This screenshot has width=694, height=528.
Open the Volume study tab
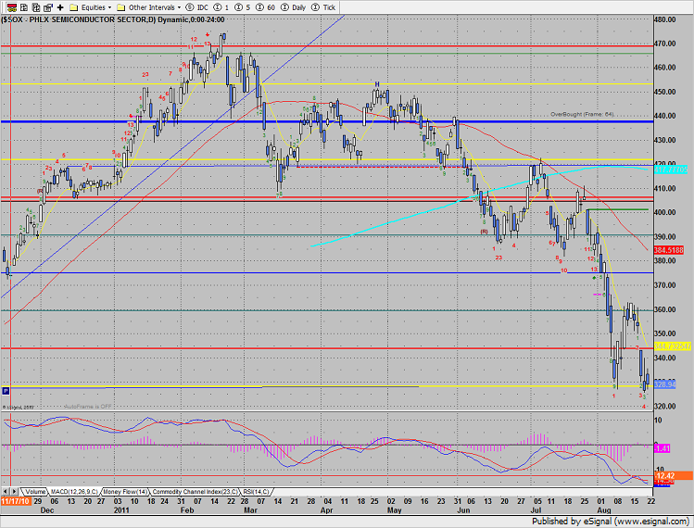tap(35, 492)
